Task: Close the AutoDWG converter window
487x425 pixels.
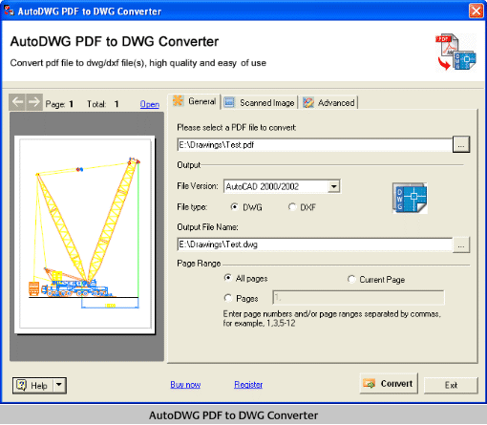Action: (476, 11)
